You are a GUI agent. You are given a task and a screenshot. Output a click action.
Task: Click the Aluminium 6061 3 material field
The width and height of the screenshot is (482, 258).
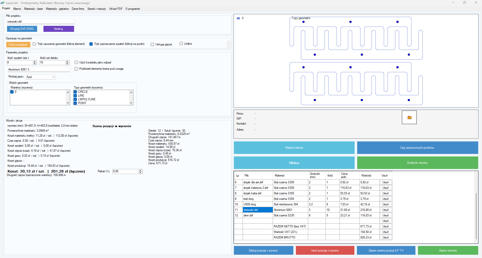point(39,69)
